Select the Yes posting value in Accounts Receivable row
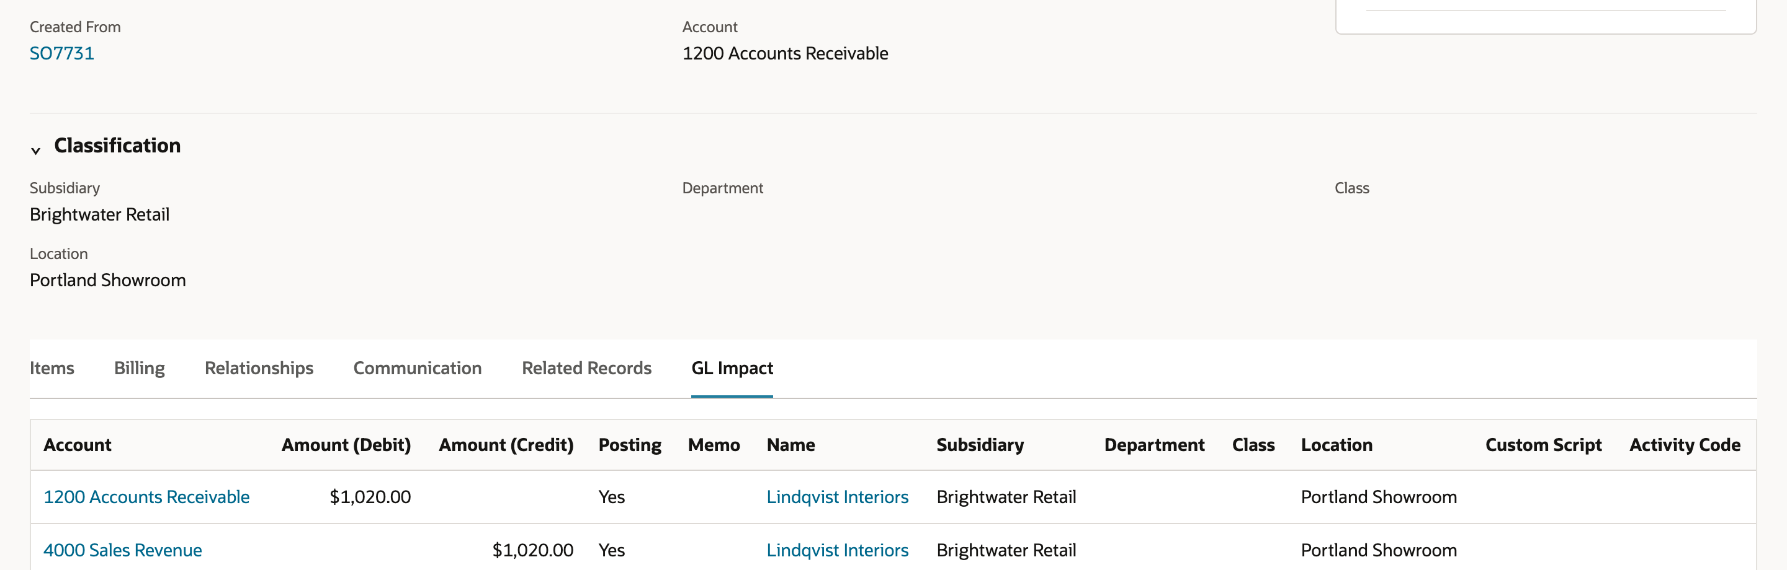The height and width of the screenshot is (570, 1787). tap(612, 497)
